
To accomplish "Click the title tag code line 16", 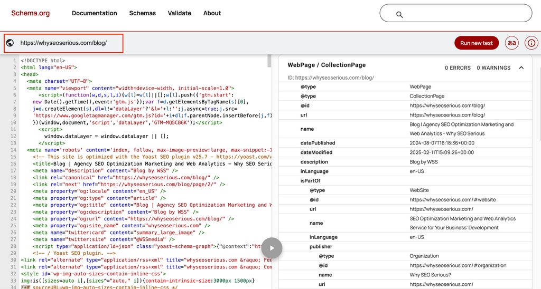I will [152, 164].
